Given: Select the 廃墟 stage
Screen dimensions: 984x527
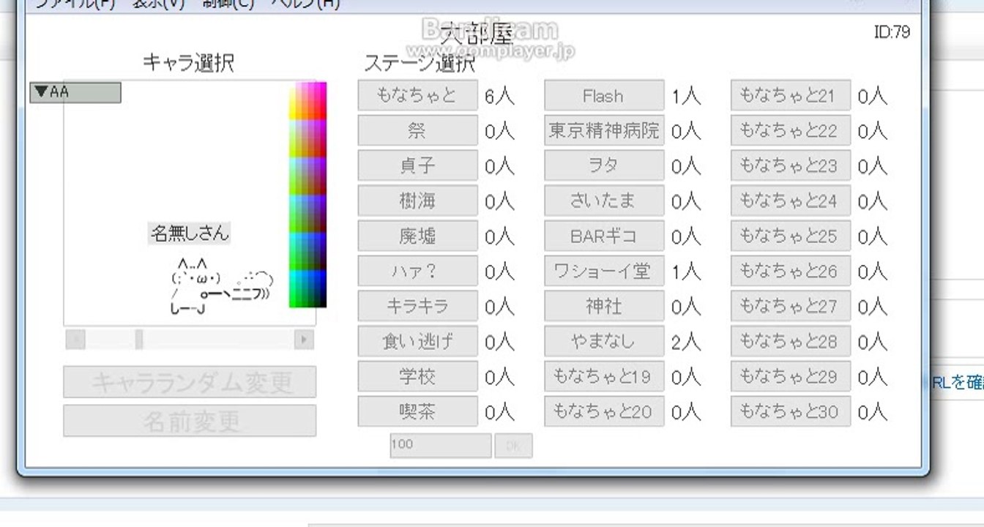Looking at the screenshot, I should [x=417, y=236].
